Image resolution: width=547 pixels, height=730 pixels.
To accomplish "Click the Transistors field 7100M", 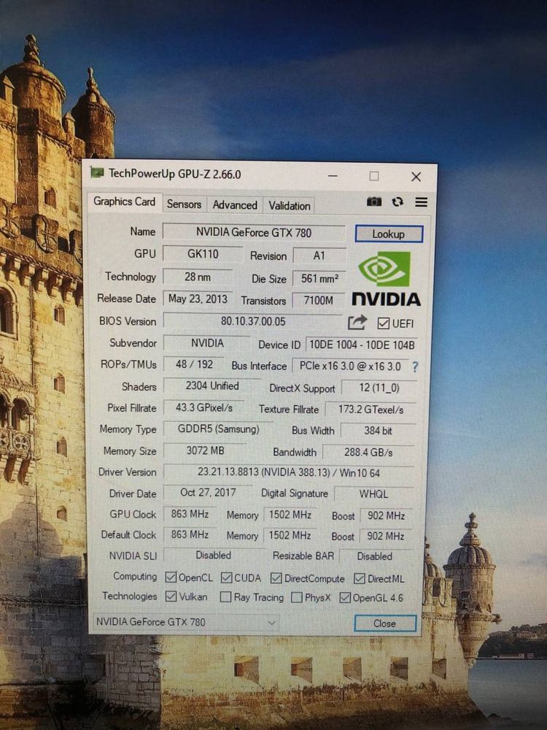I will point(319,300).
